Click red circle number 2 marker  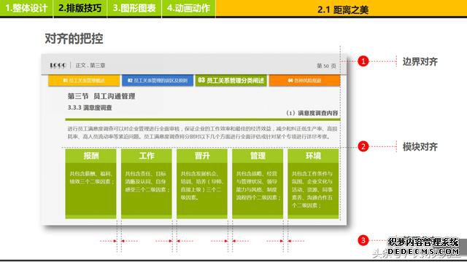(x=363, y=146)
